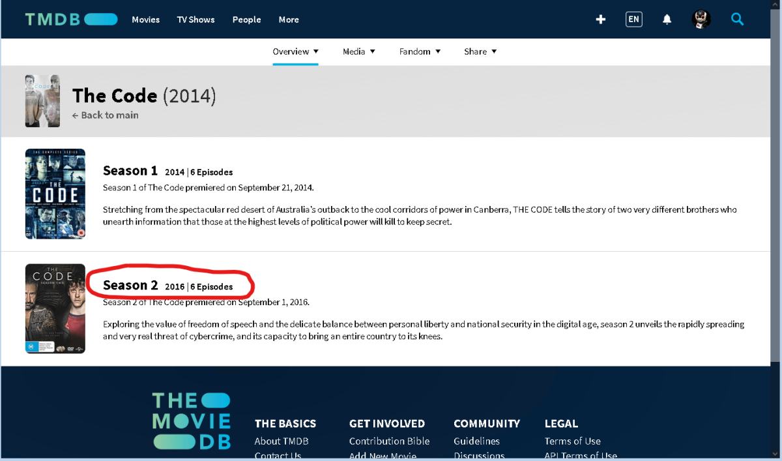The width and height of the screenshot is (782, 461).
Task: Click the plus add-content icon
Action: 601,20
